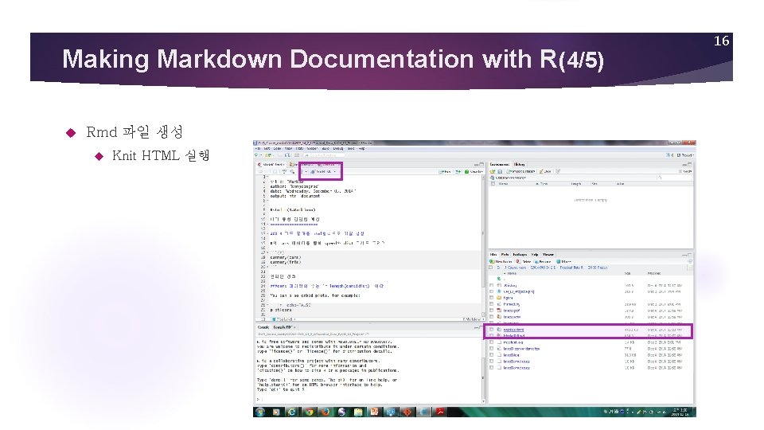Click New Folder in Files pane

pos(501,262)
